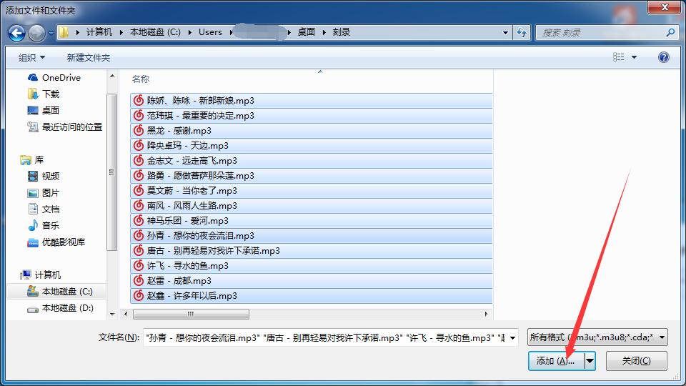The height and width of the screenshot is (386, 686).
Task: Select file 路勇 - 愿做菩萨那朵莲.mp3
Action: coord(311,176)
